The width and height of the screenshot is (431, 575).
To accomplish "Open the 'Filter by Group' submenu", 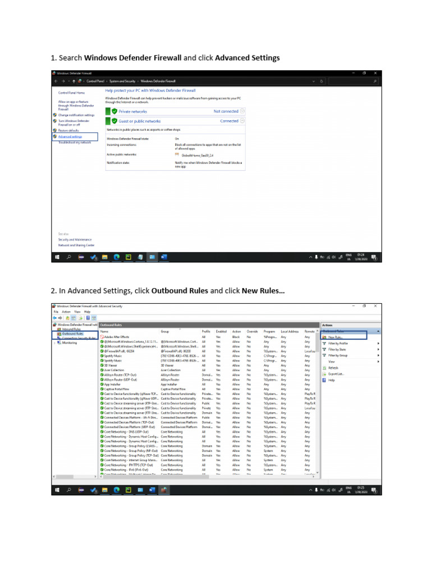I will [351, 355].
